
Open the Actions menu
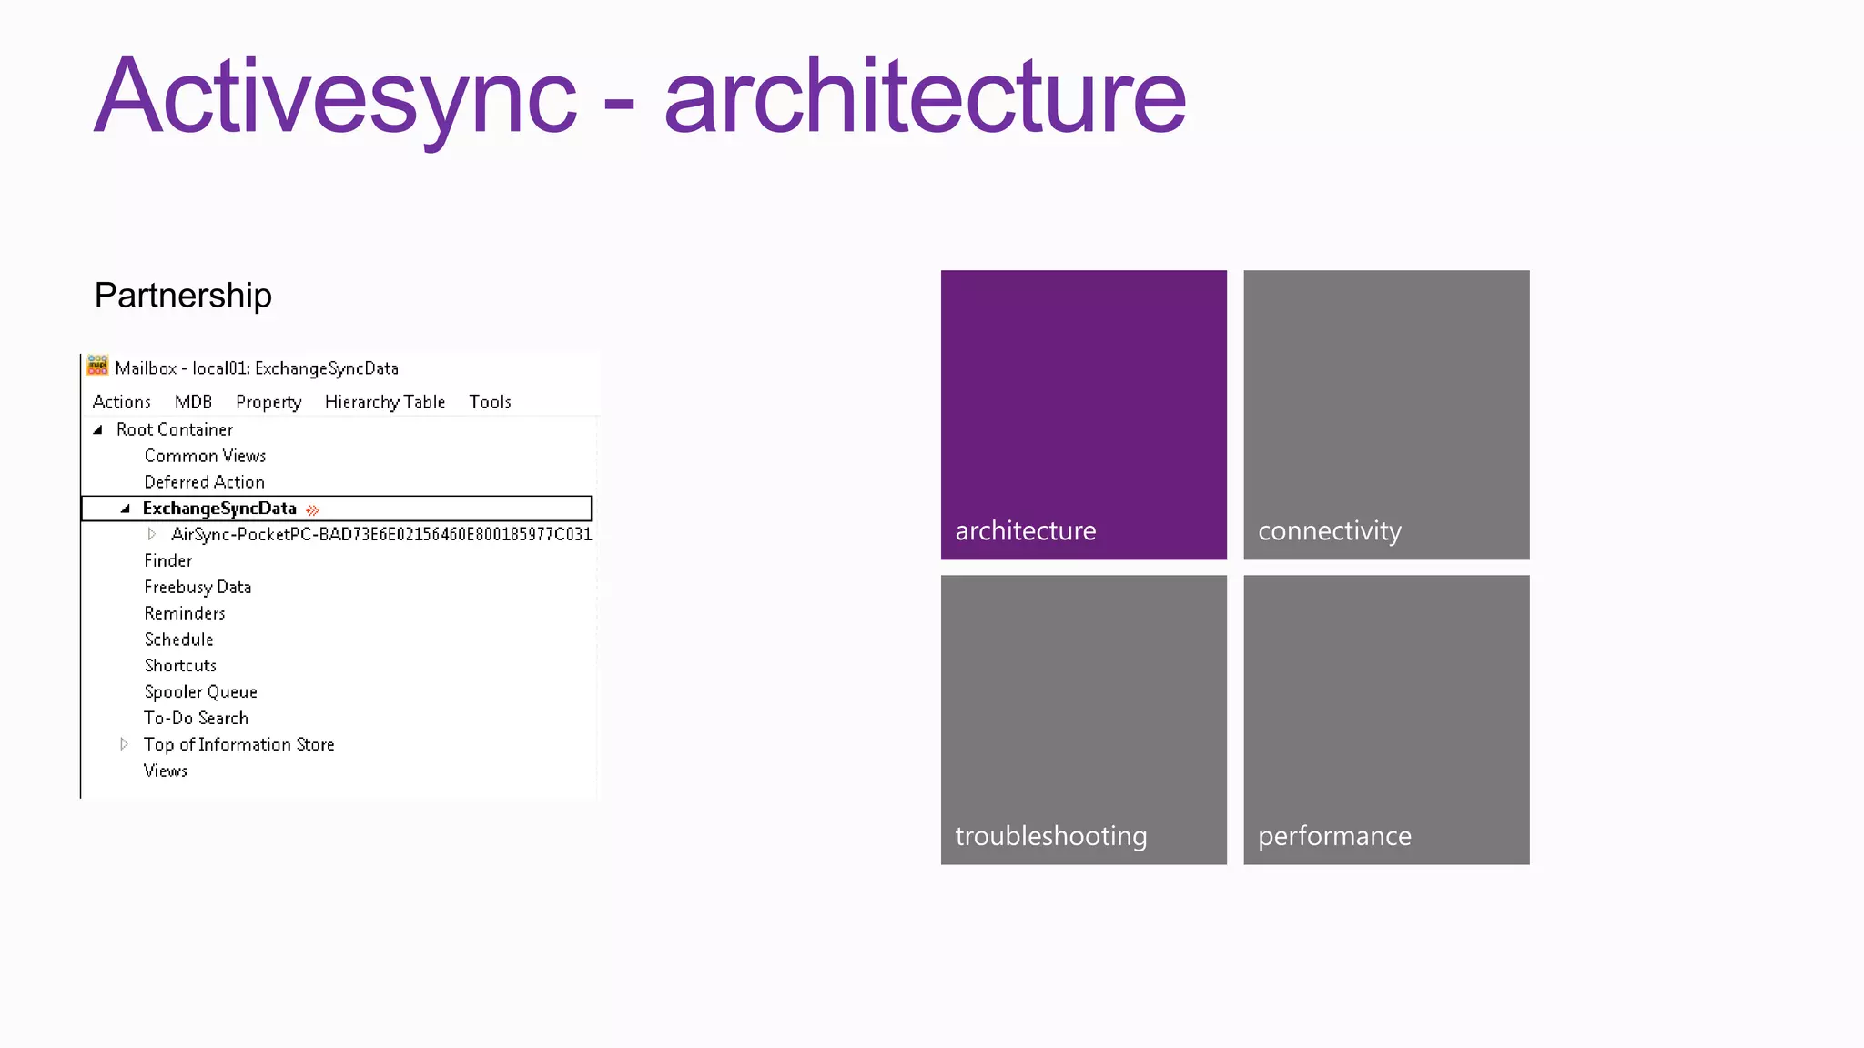click(x=122, y=402)
